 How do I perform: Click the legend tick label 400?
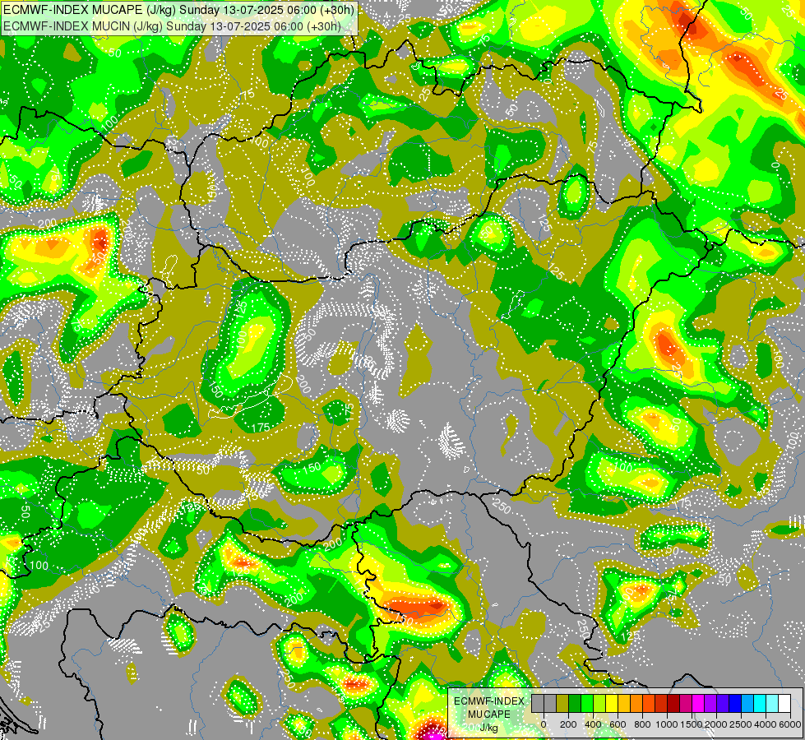point(593,724)
